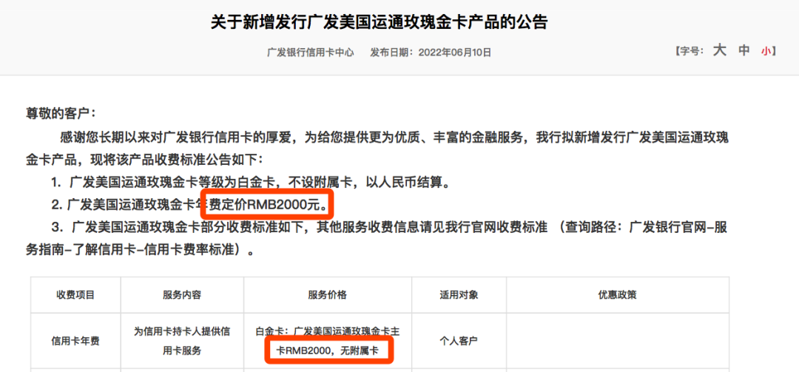
Task: Click the 适用对象 table header
Action: click(x=459, y=295)
